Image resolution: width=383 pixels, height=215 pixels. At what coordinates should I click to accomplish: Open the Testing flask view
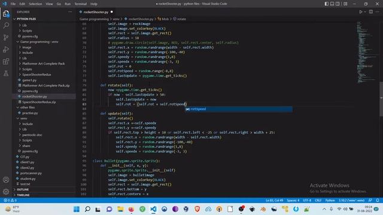click(6, 73)
